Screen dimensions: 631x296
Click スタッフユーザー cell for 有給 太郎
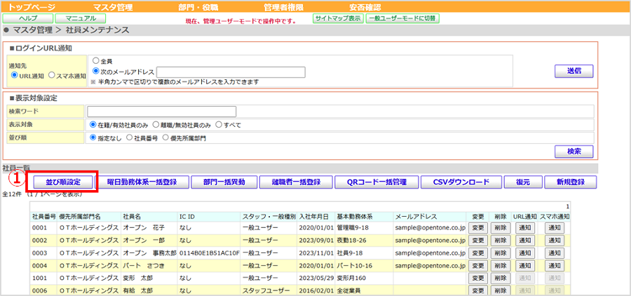[266, 291]
